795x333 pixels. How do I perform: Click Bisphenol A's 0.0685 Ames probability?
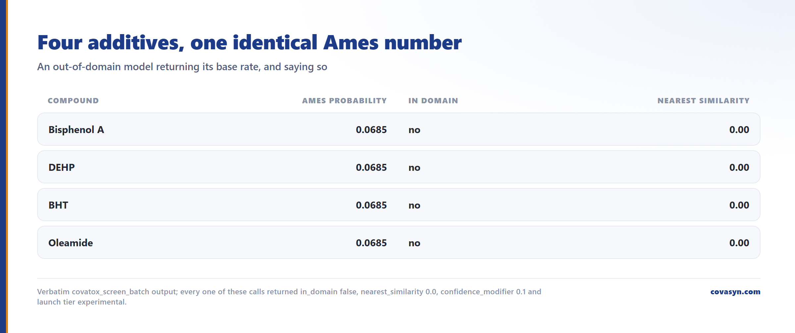pos(371,129)
